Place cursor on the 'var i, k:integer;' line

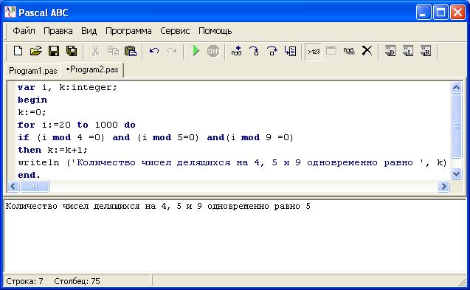point(67,87)
